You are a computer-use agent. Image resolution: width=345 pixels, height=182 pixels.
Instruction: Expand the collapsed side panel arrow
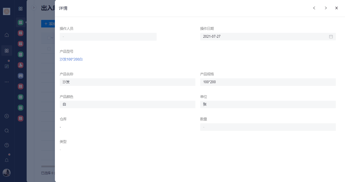[34, 8]
